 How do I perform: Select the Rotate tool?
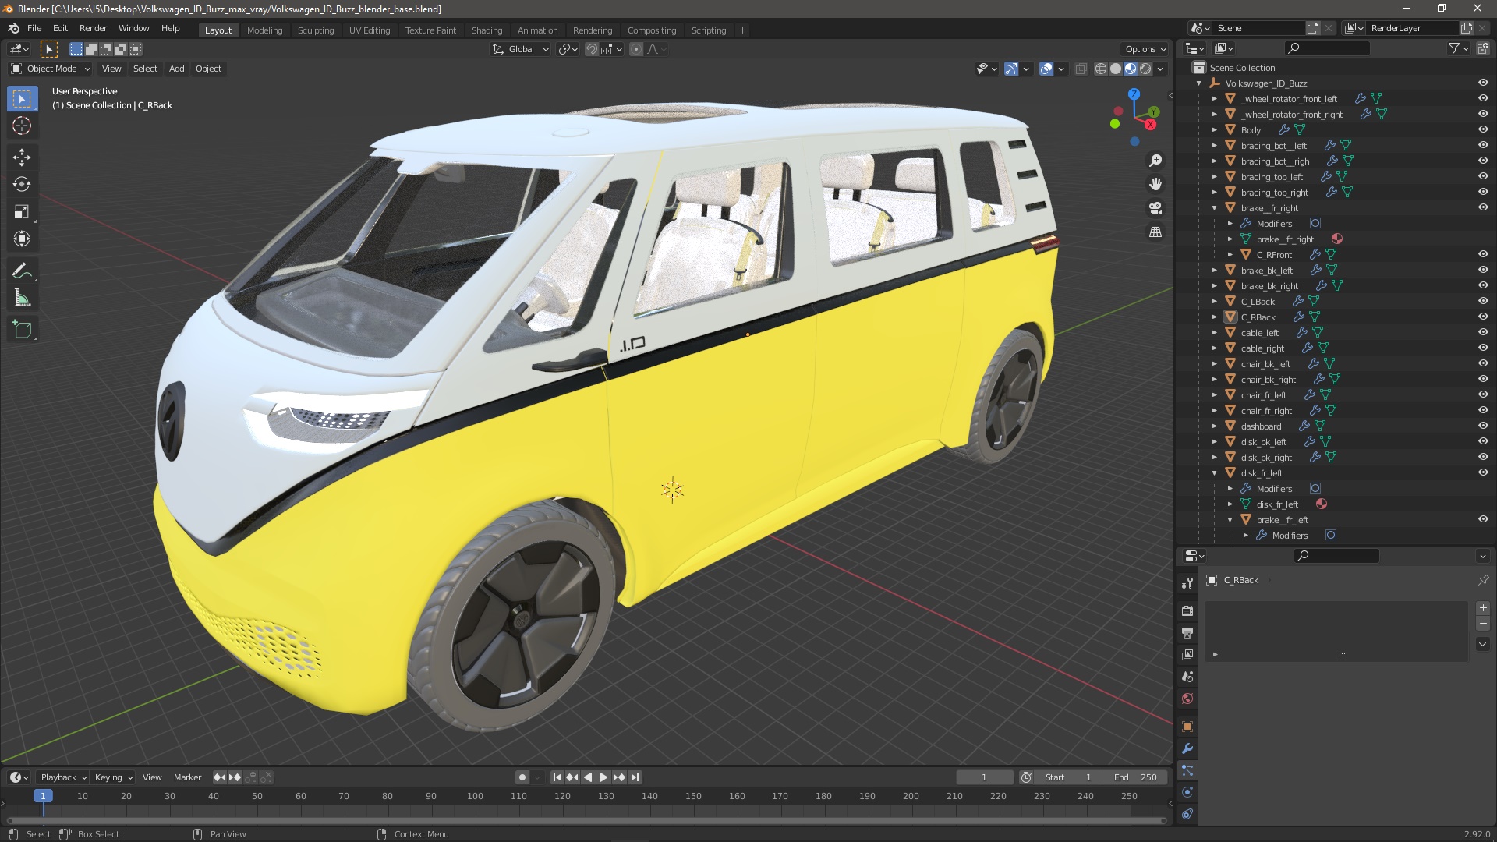22,185
